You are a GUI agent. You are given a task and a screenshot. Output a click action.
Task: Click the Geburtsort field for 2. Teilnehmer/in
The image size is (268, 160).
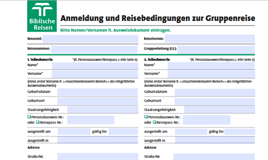tap(215, 102)
